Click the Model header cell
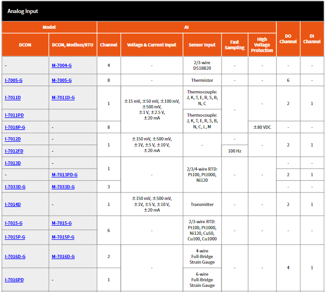The height and width of the screenshot is (292, 326). pos(49,27)
